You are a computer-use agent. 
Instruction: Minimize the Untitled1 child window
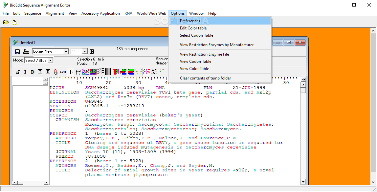278,43
